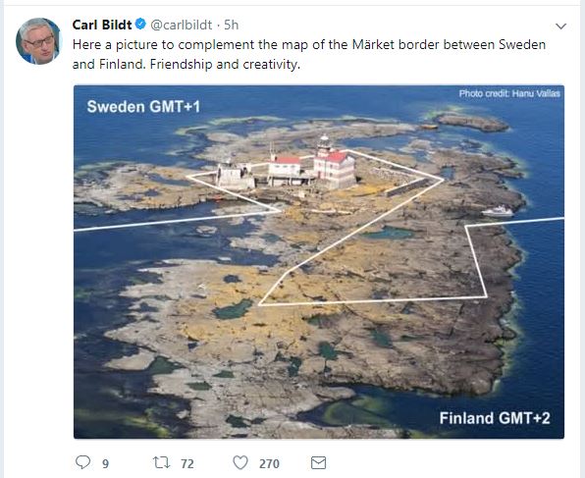Expand the tweet options chevron
The image size is (585, 478).
[x=560, y=27]
